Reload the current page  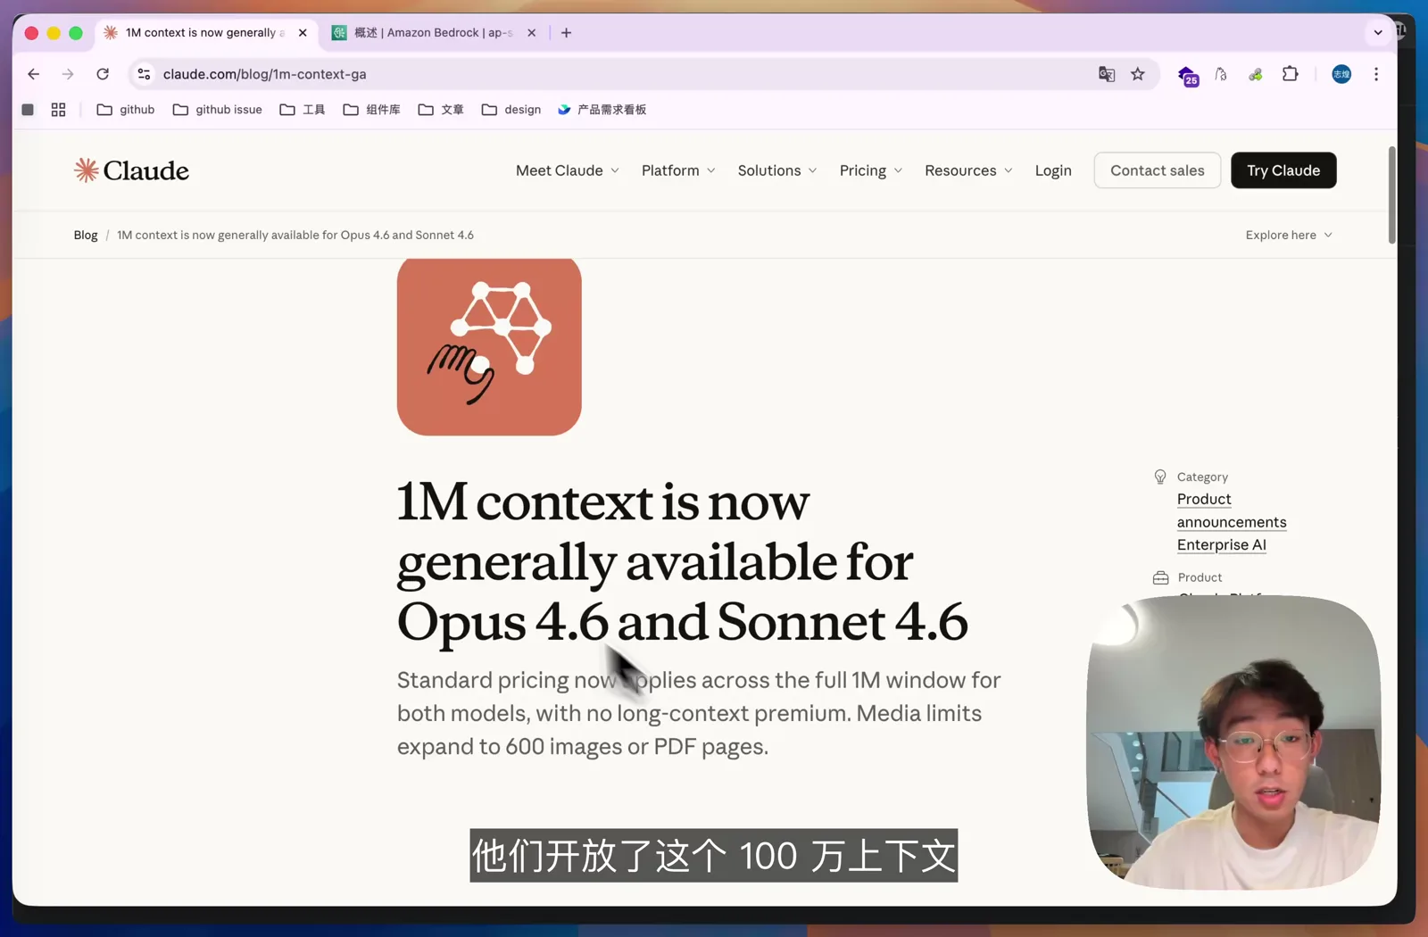(x=103, y=74)
